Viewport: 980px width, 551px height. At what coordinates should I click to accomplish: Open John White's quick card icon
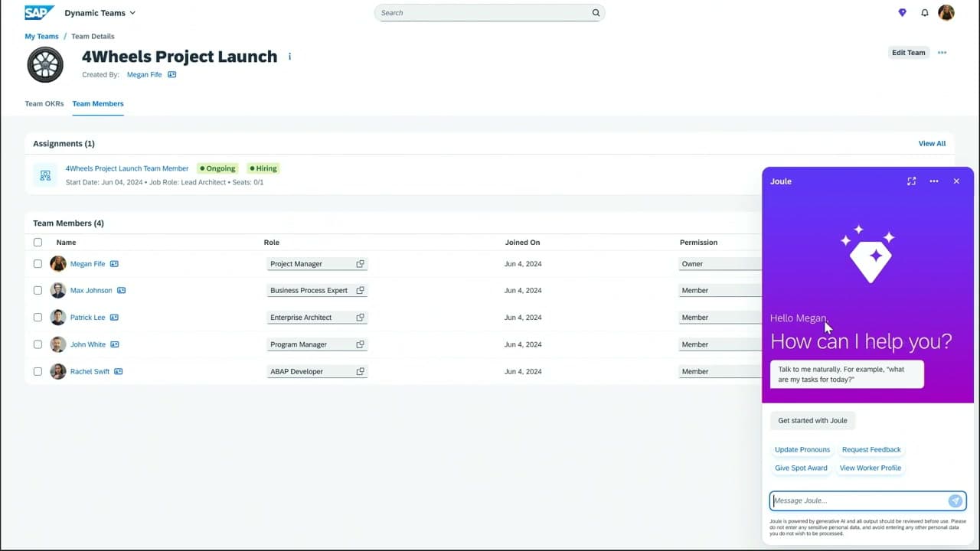pos(115,344)
